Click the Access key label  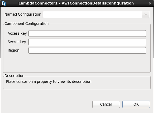[x=17, y=33]
